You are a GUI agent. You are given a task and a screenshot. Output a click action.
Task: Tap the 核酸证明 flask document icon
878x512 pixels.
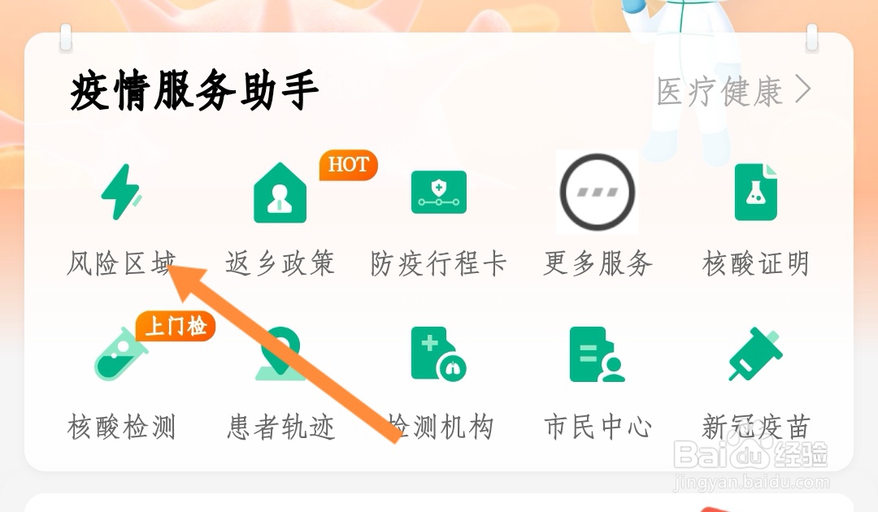point(756,192)
